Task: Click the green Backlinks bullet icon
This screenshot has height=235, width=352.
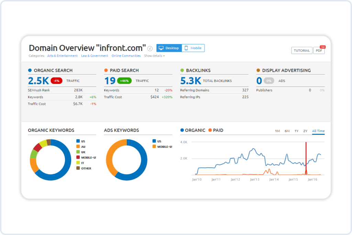Action: pyautogui.click(x=182, y=70)
